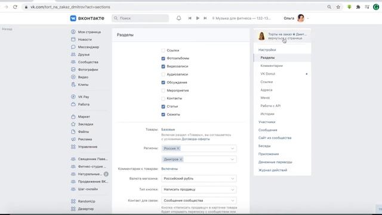Open Друзья in the sidebar
This screenshot has height=215, width=382.
click(x=84, y=54)
